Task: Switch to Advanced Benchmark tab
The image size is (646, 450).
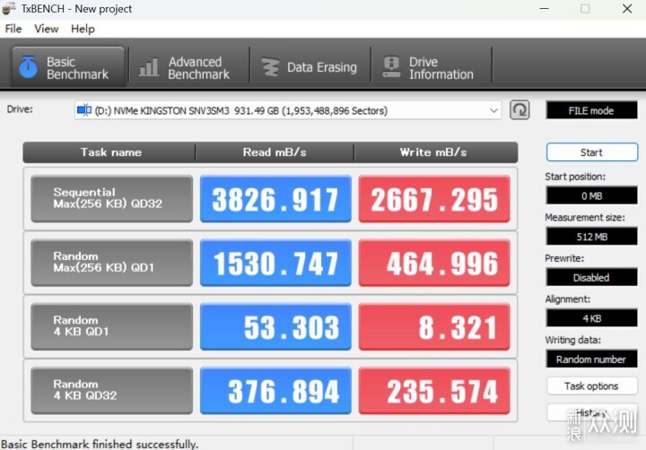Action: coord(188,67)
